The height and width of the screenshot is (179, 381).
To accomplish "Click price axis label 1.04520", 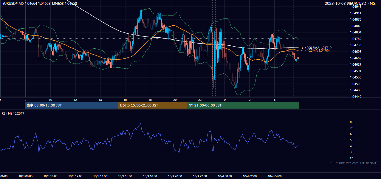I will (355, 84).
